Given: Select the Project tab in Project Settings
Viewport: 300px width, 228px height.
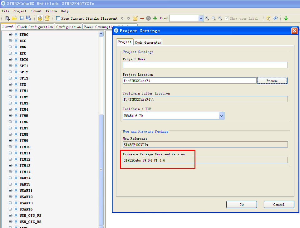Looking at the screenshot, I should [x=125, y=42].
